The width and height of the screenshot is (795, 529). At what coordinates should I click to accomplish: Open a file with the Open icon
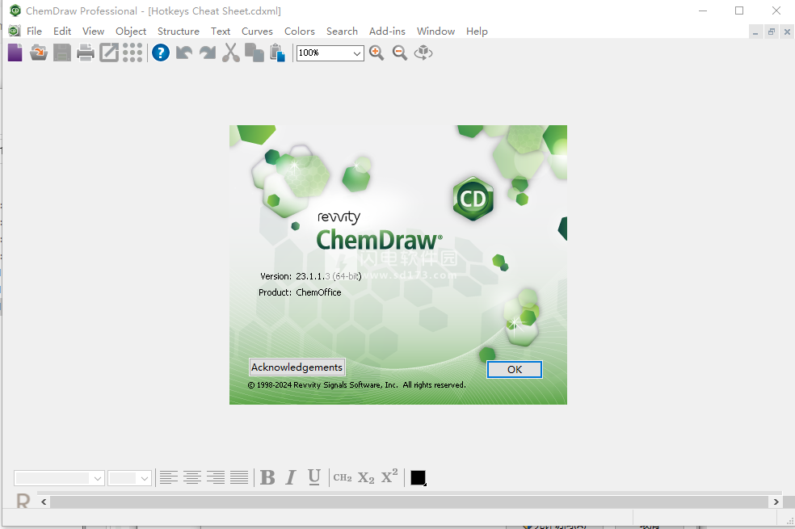pyautogui.click(x=39, y=52)
